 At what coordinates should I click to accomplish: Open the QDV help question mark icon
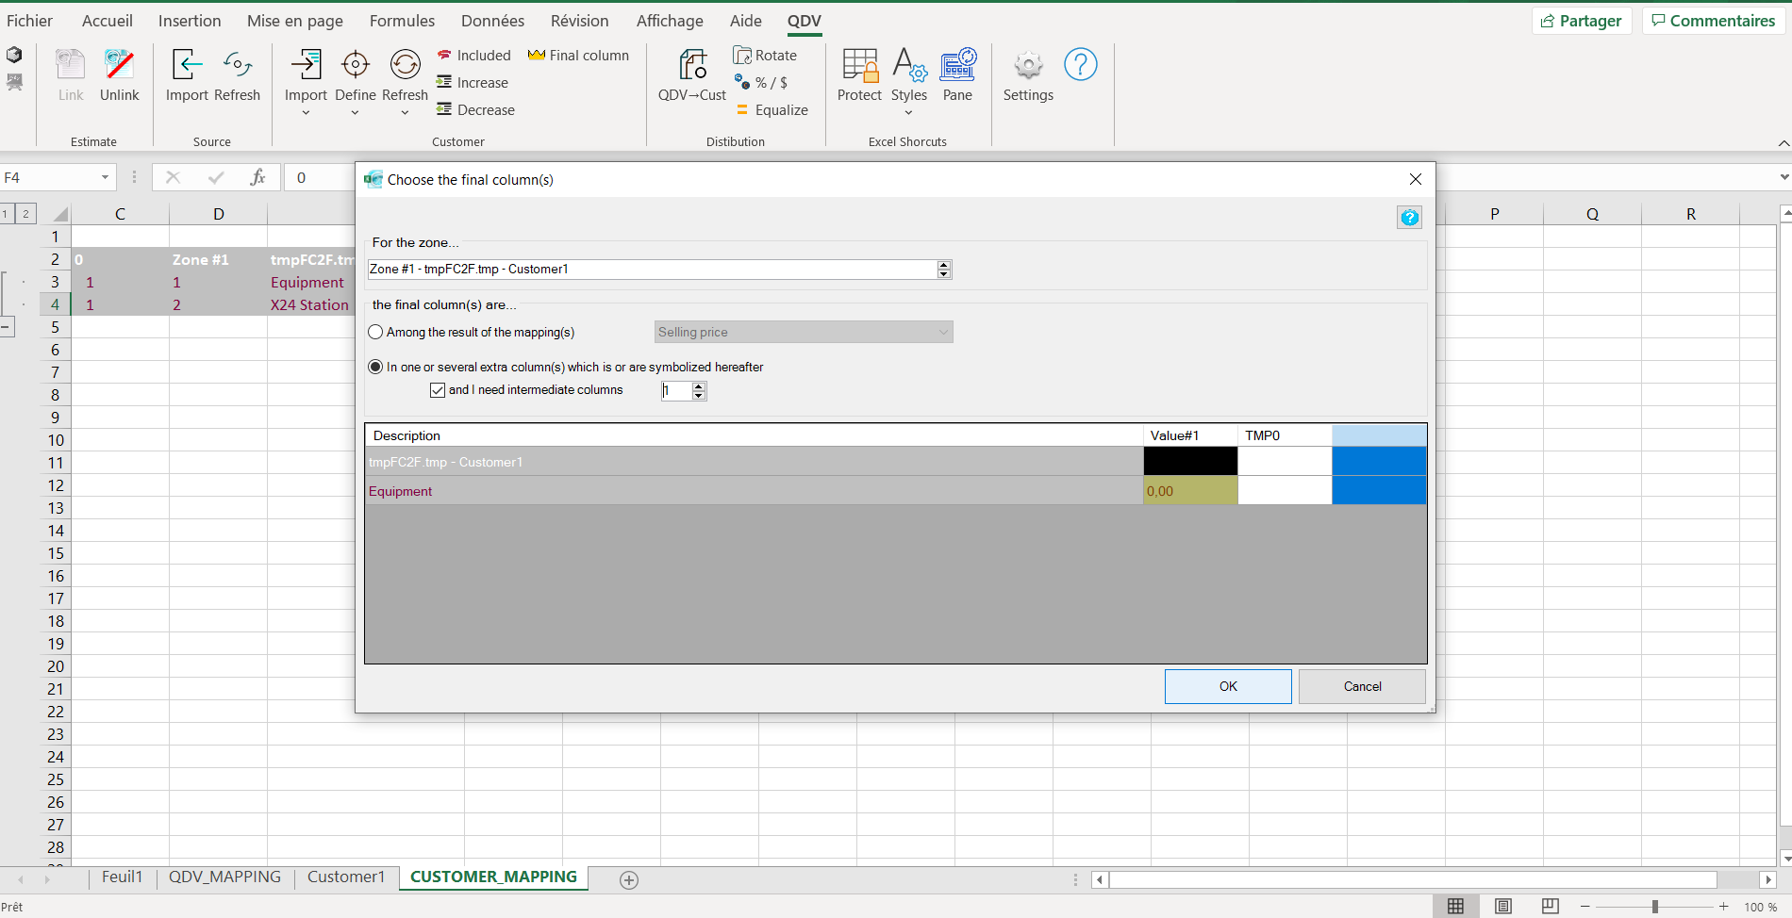click(1081, 64)
